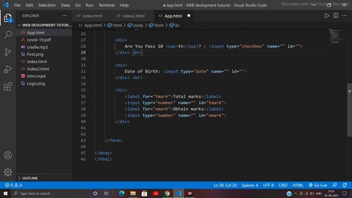
Task: Collapse WEB DEVLOPMENT TUTOR folder section
Action: pyautogui.click(x=45, y=25)
